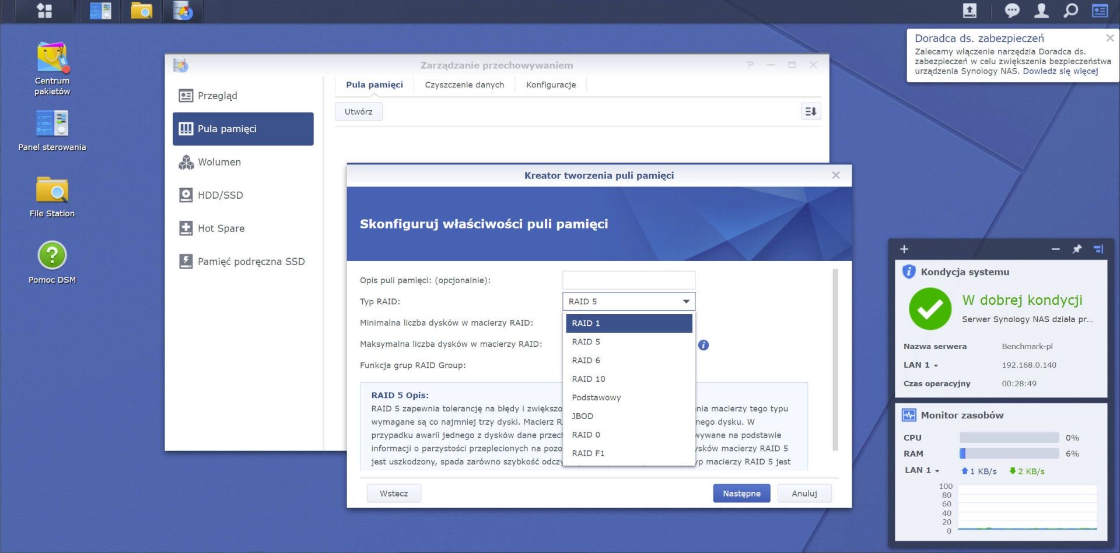
Task: Open the DSM main menu icon
Action: pyautogui.click(x=44, y=11)
